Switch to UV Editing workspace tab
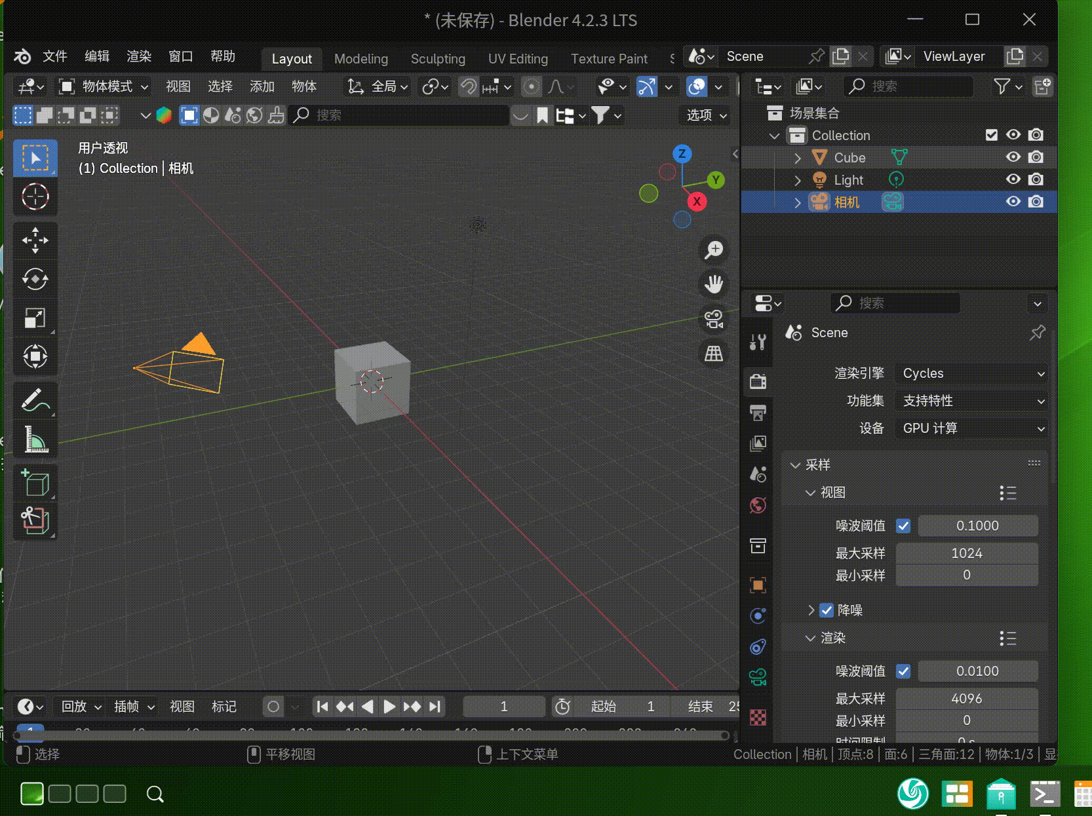Image resolution: width=1092 pixels, height=816 pixels. (518, 59)
